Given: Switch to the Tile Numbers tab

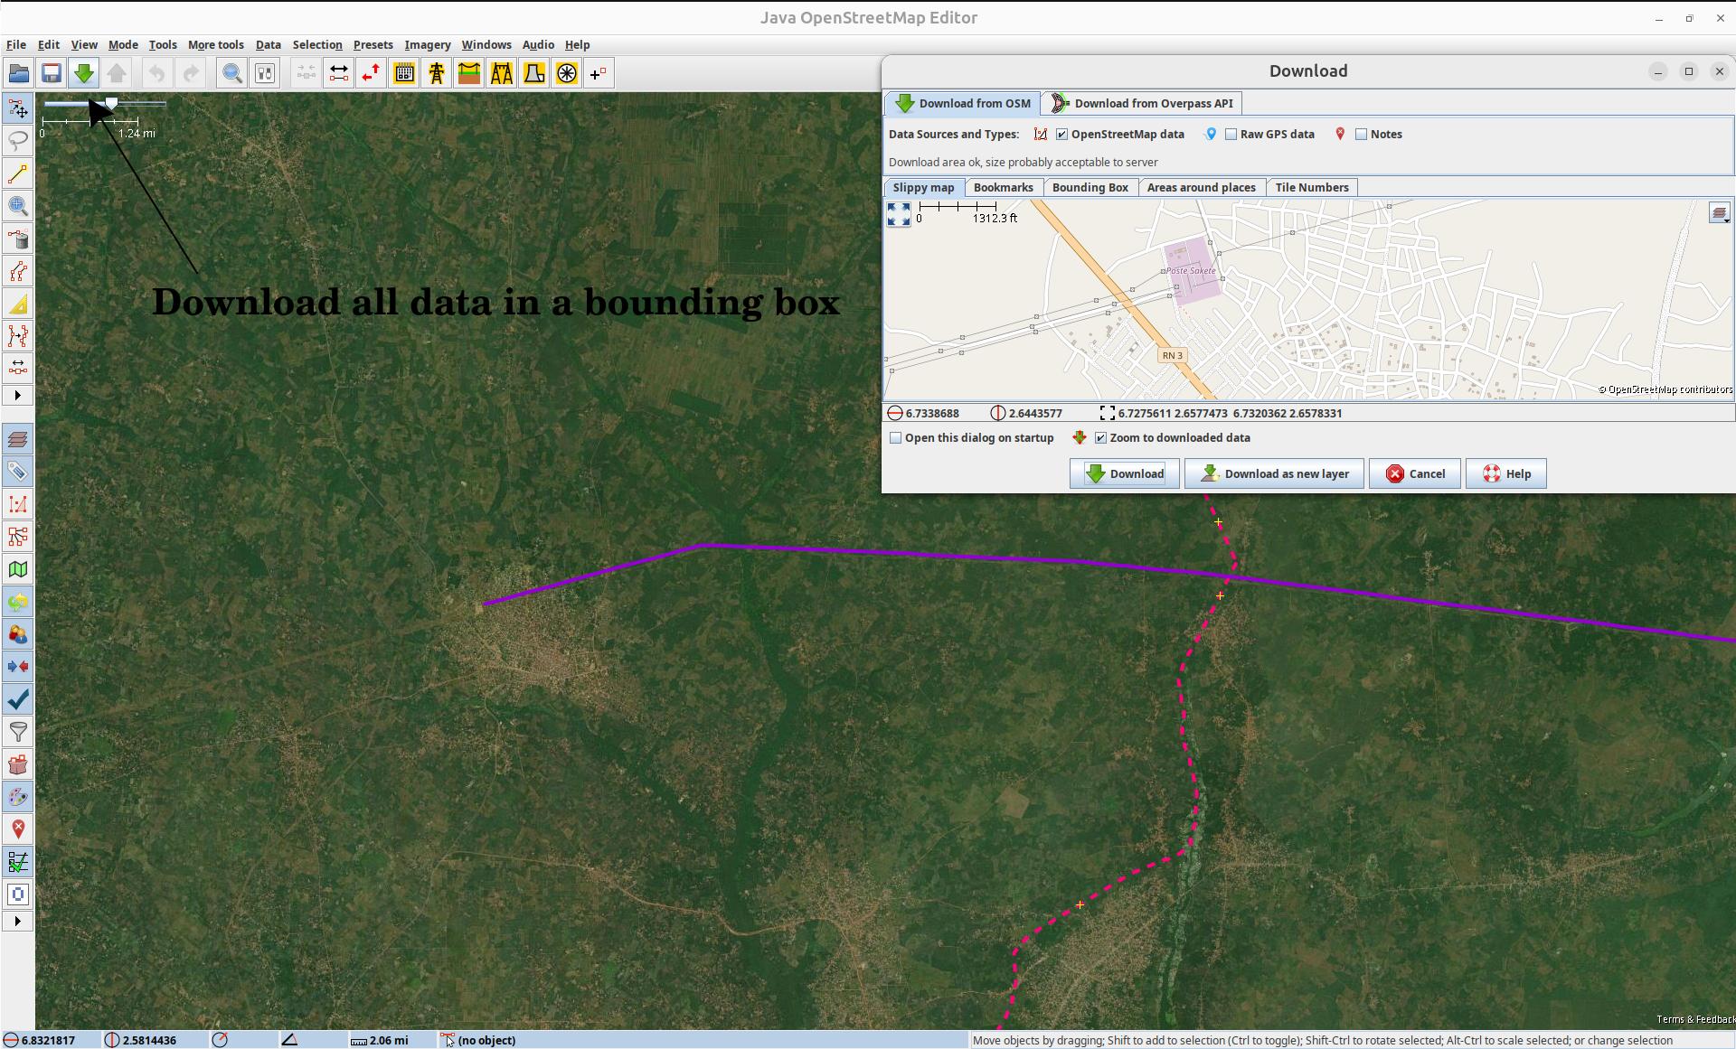Looking at the screenshot, I should click(x=1311, y=188).
